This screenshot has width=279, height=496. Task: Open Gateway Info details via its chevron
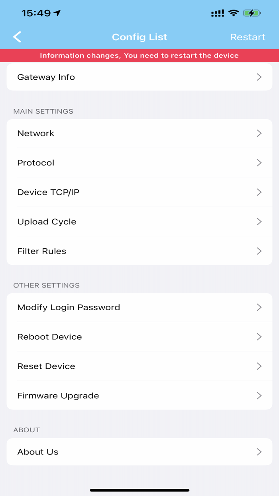[259, 77]
